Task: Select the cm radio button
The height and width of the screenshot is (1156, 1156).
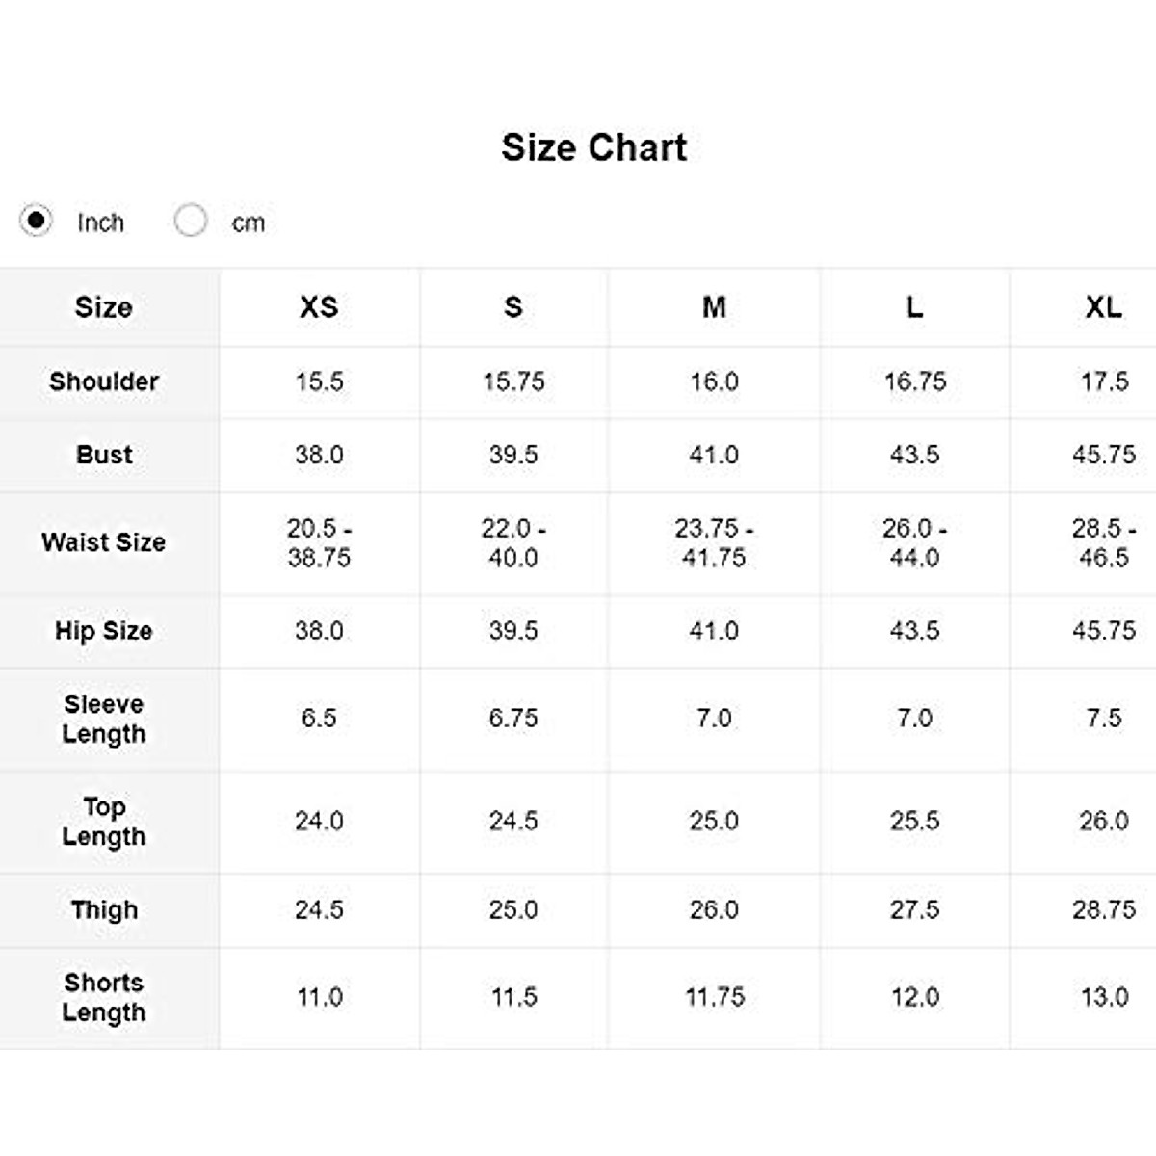Action: (191, 221)
